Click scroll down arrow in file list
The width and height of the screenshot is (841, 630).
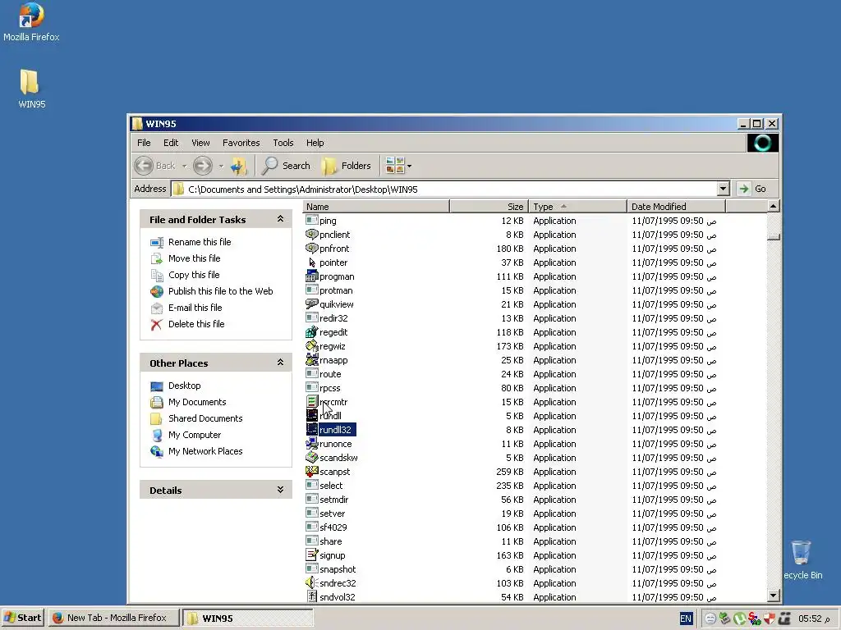[773, 595]
